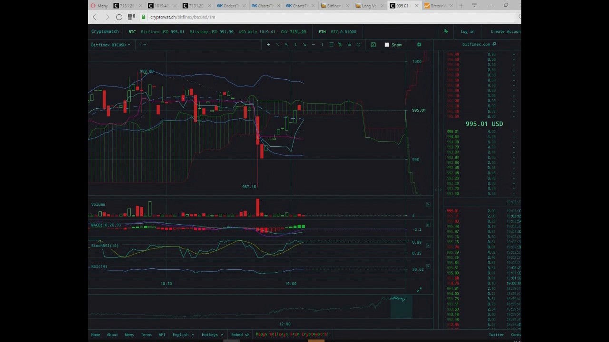Close the MACD(10,26,9) indicator panel

point(428,225)
